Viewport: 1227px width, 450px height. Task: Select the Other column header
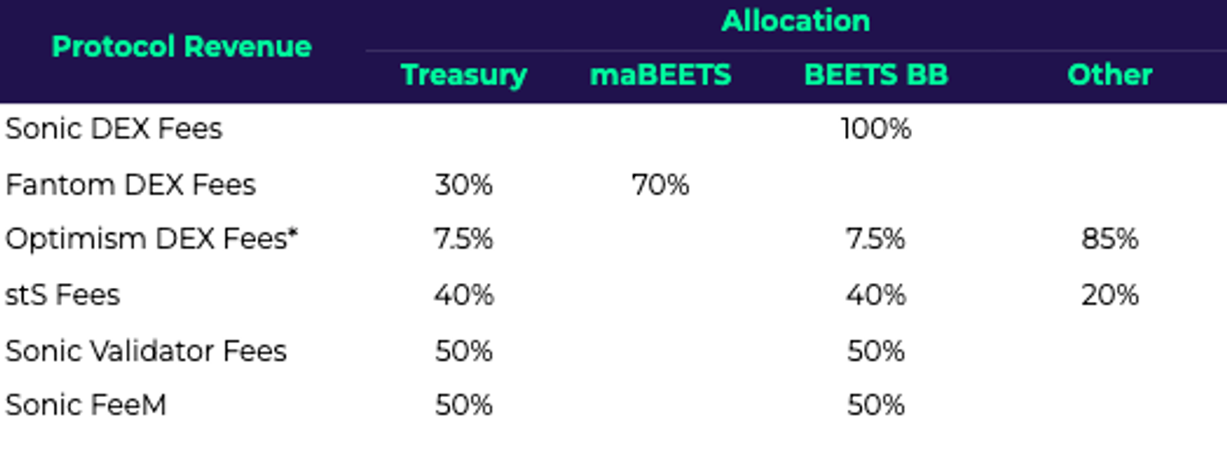click(1109, 75)
